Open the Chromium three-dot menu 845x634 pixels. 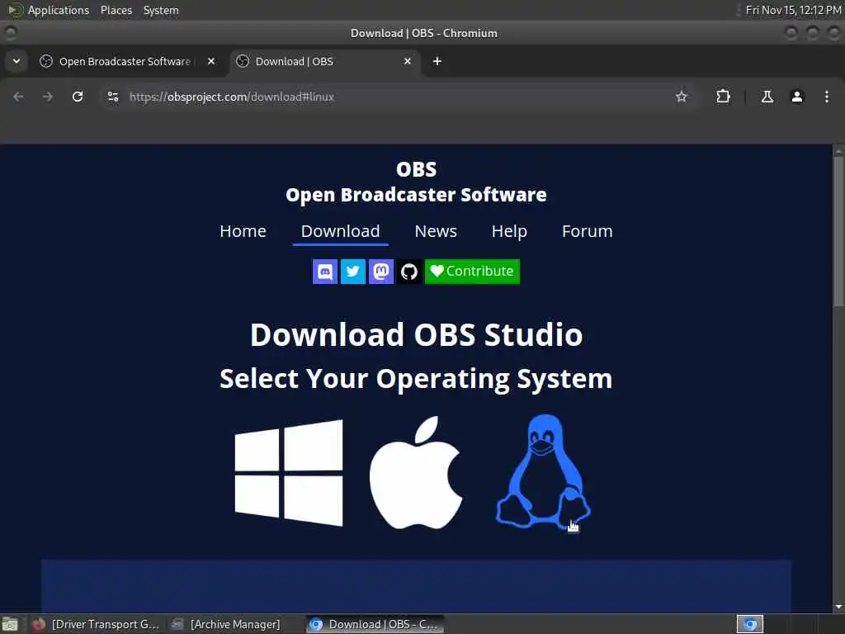(x=827, y=97)
